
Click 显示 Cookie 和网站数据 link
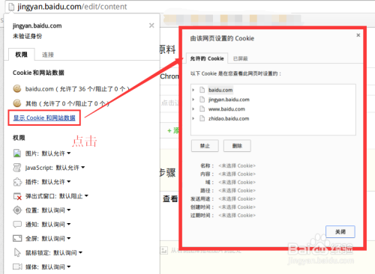(44, 118)
